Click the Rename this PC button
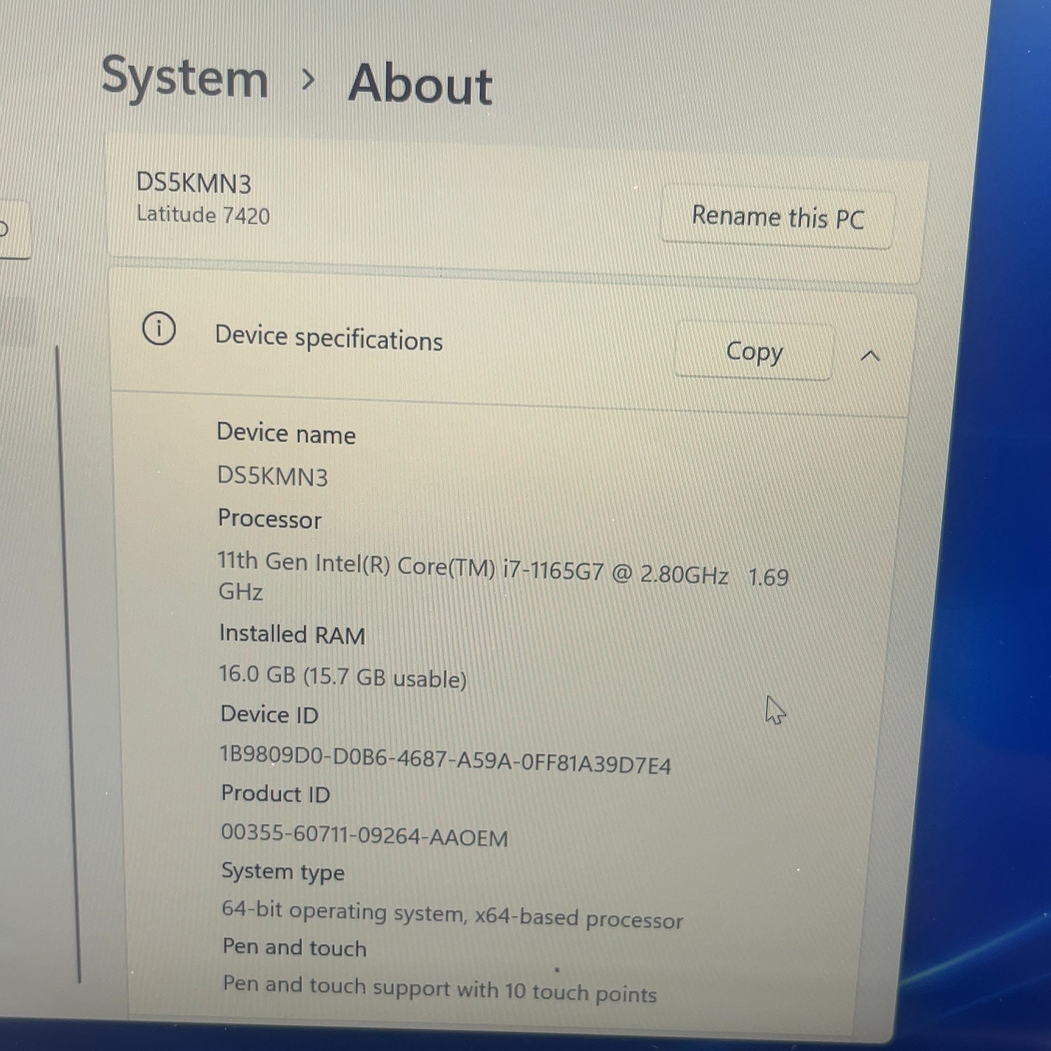 coord(778,217)
